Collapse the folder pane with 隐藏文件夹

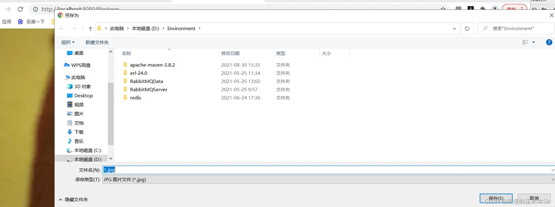[73, 200]
